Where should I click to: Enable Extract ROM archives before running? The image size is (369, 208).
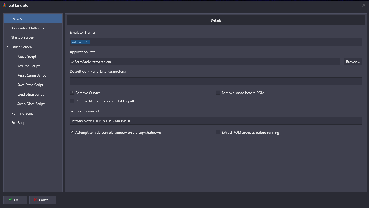point(218,132)
